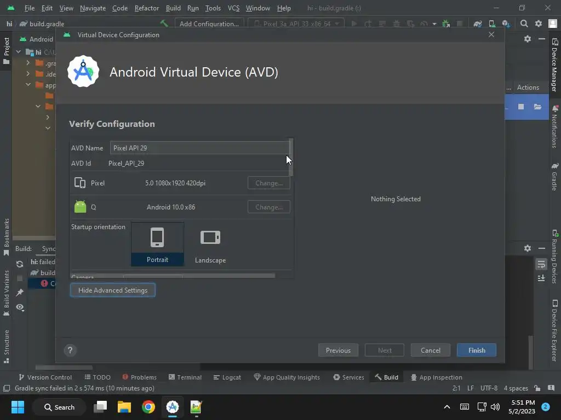561x420 pixels.
Task: Click Sync Project with Gradle Files icon
Action: pyautogui.click(x=477, y=24)
